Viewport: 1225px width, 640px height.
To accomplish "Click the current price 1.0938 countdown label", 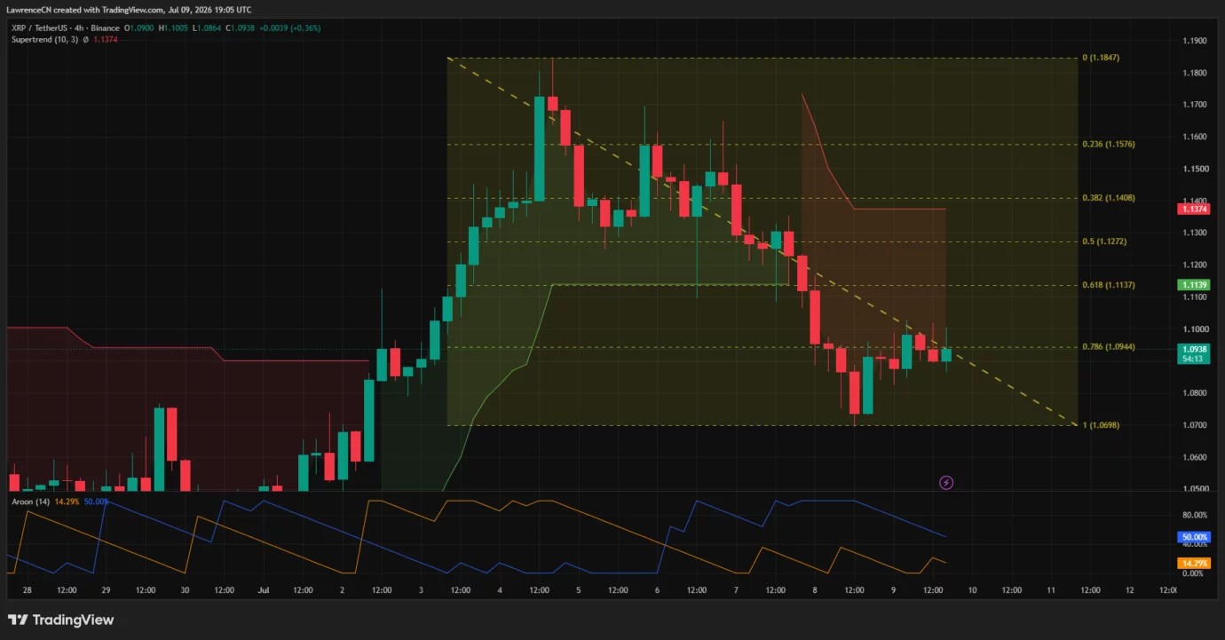I will 1193,353.
